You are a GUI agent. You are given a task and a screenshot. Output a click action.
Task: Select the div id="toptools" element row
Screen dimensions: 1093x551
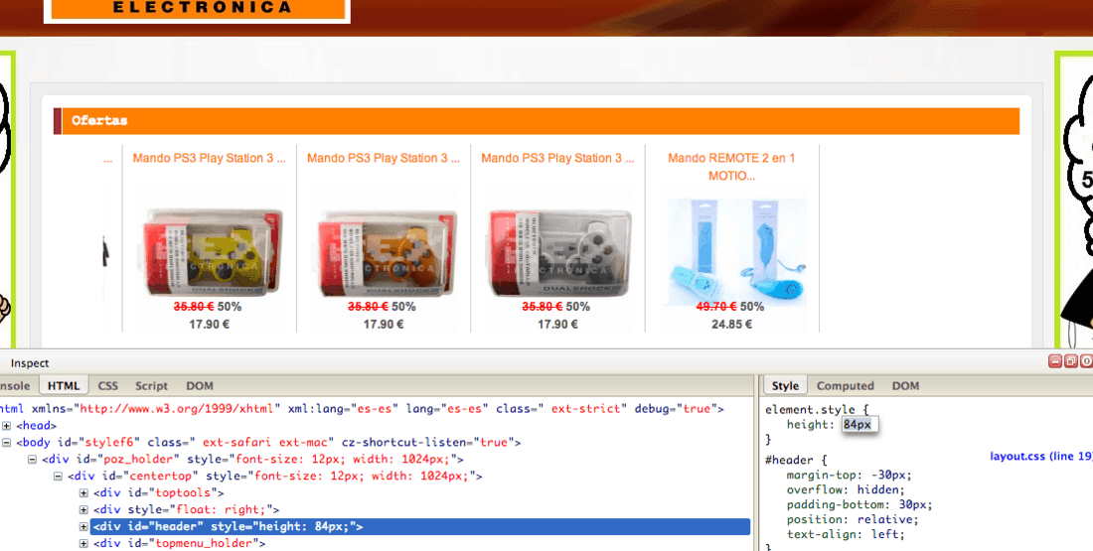(159, 492)
